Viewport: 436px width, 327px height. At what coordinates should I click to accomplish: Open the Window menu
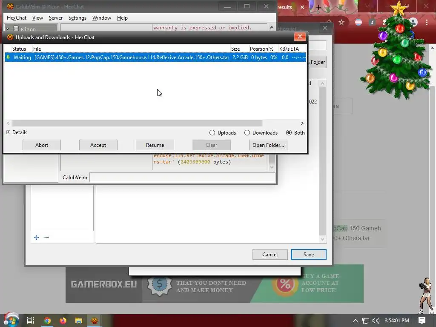[x=101, y=18]
